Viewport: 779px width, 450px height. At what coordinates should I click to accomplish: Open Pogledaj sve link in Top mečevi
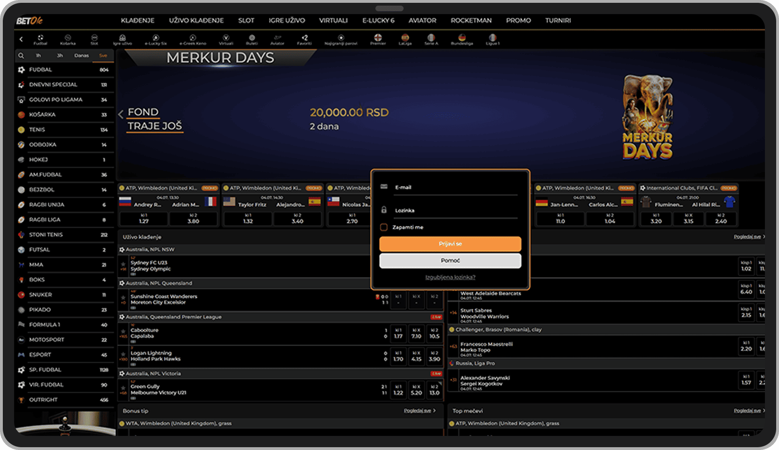click(x=749, y=411)
